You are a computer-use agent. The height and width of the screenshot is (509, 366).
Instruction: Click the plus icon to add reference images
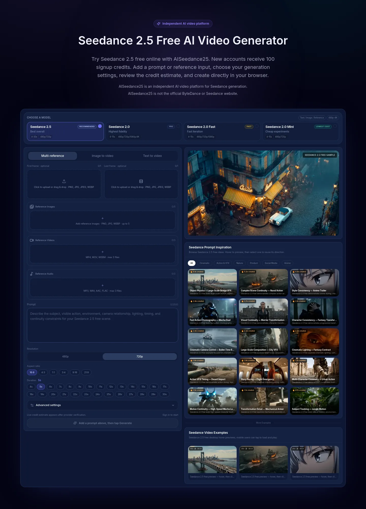click(x=102, y=218)
